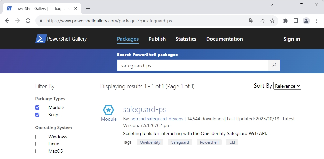The height and width of the screenshot is (159, 324).
Task: Go to the Statistics nav item
Action: click(186, 39)
